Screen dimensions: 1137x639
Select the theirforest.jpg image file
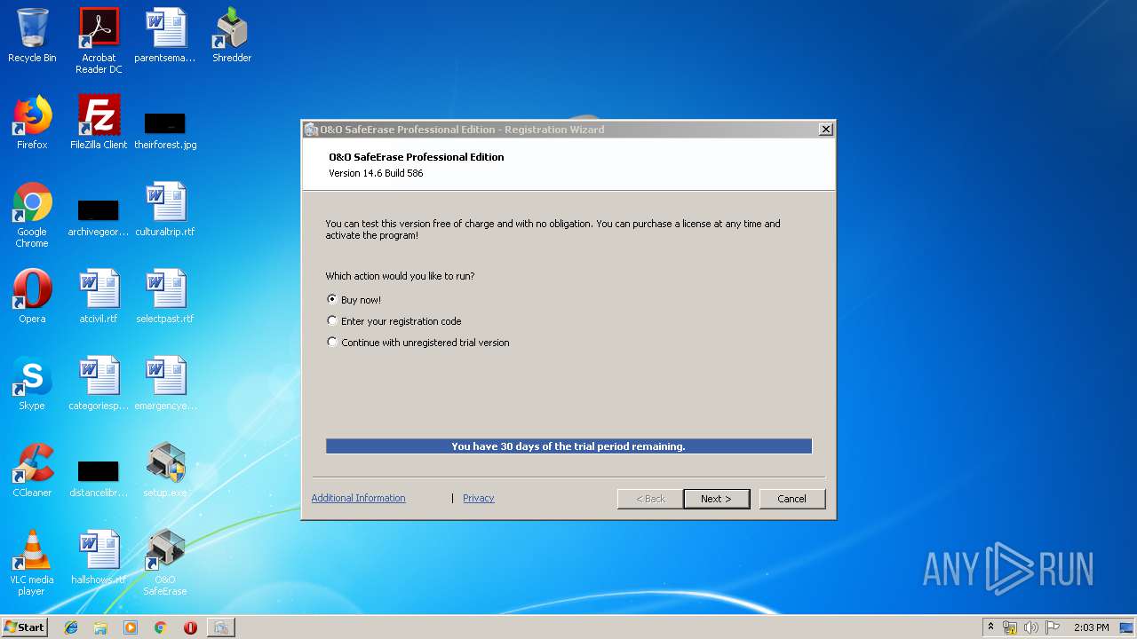[165, 131]
